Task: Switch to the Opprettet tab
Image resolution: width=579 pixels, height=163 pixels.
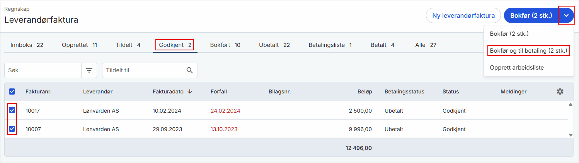Action: 79,45
